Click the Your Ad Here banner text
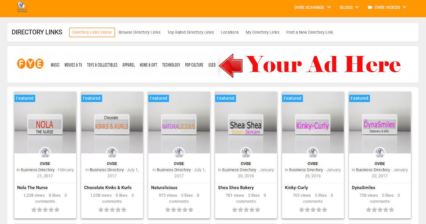426x224 pixels. 323,65
